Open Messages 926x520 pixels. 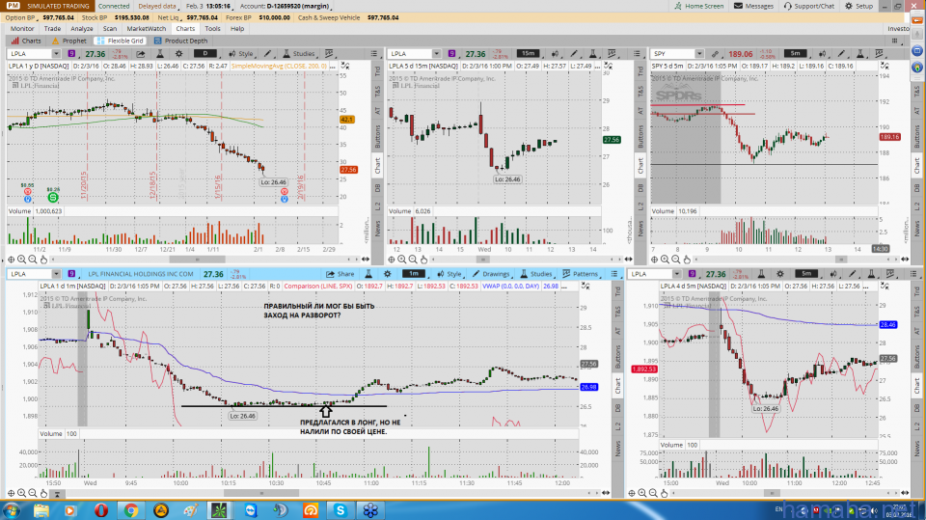pos(753,6)
